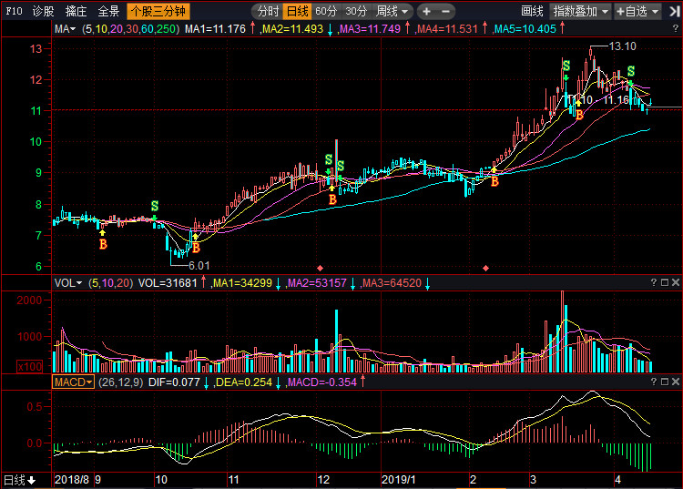Close the VOL indicator panel

click(674, 283)
